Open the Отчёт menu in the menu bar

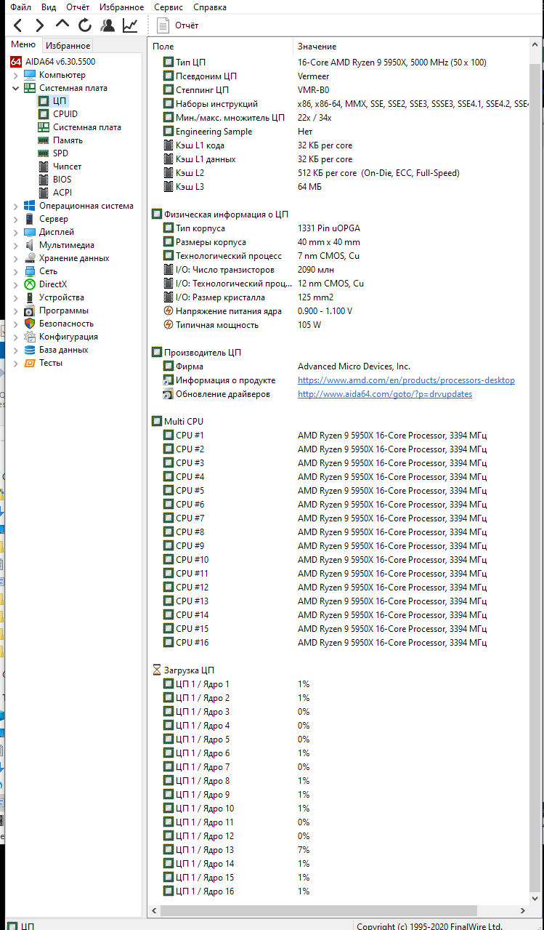[x=78, y=7]
